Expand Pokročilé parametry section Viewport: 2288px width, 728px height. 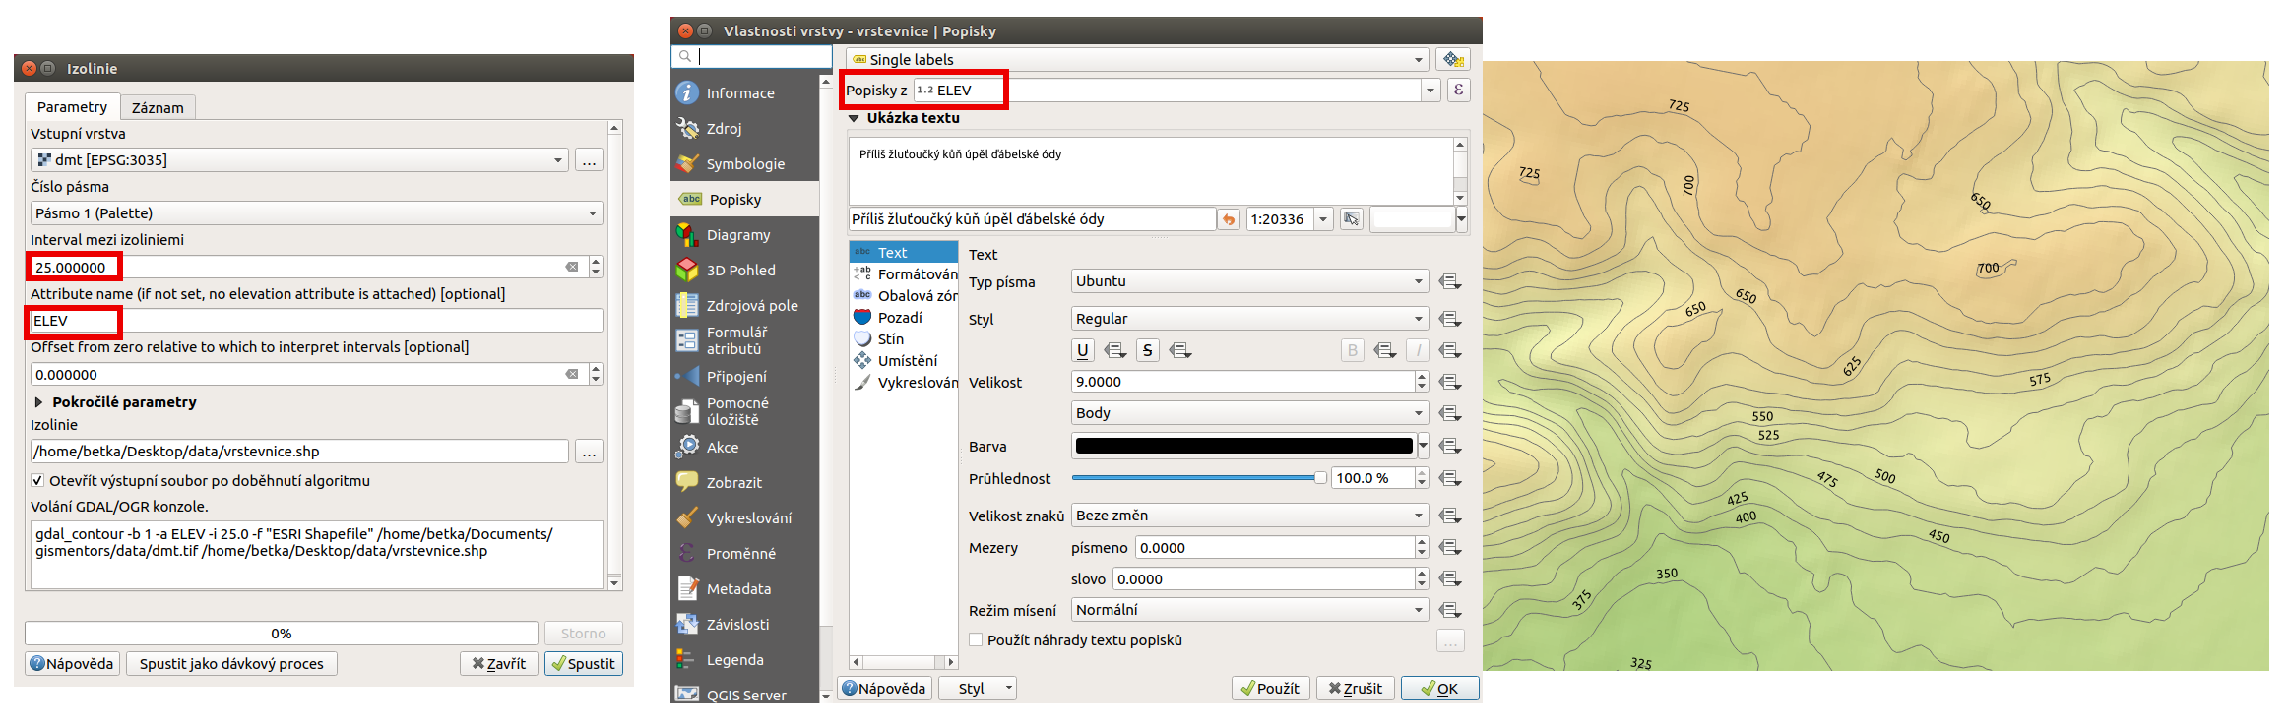(38, 402)
